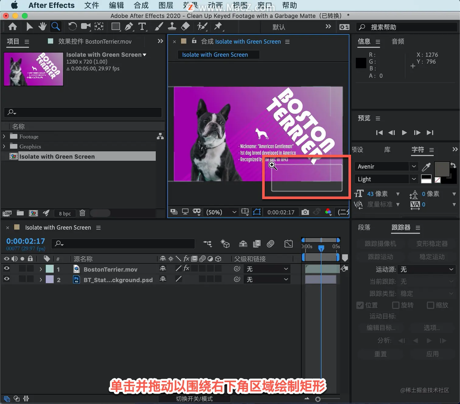Viewport: 460px width, 404px height.
Task: Click the interpret footage icon in Project panel
Action: [x=7, y=213]
